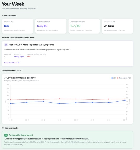Click 'Comparing daily AQI against daily average temperature' subtitle
Viewport: 140px width, 150px height.
tap(22, 81)
